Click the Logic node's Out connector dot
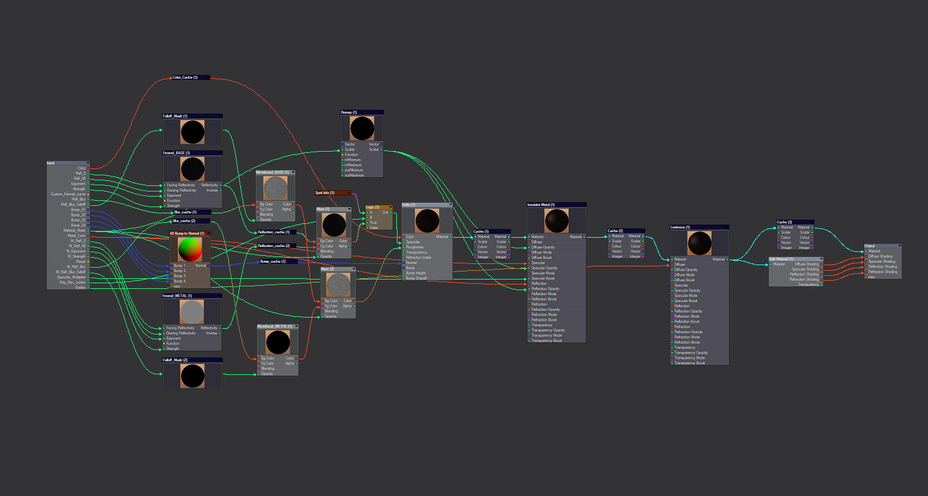Screen dimensions: 928x496 [391, 212]
